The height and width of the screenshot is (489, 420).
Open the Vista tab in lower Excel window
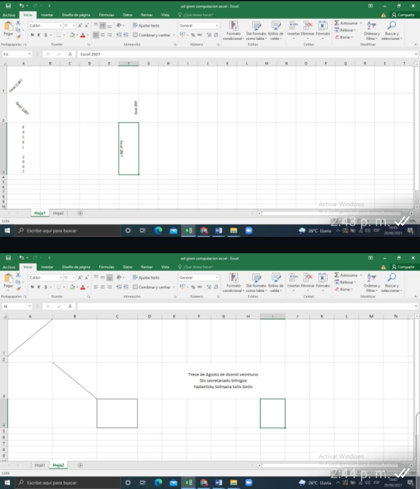165,267
